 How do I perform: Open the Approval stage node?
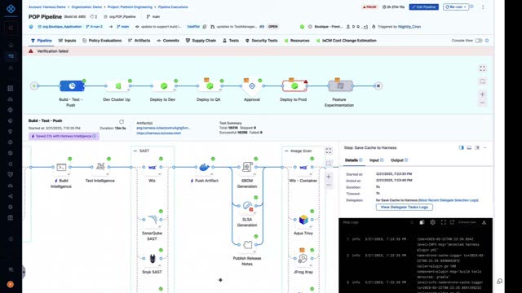pos(252,86)
